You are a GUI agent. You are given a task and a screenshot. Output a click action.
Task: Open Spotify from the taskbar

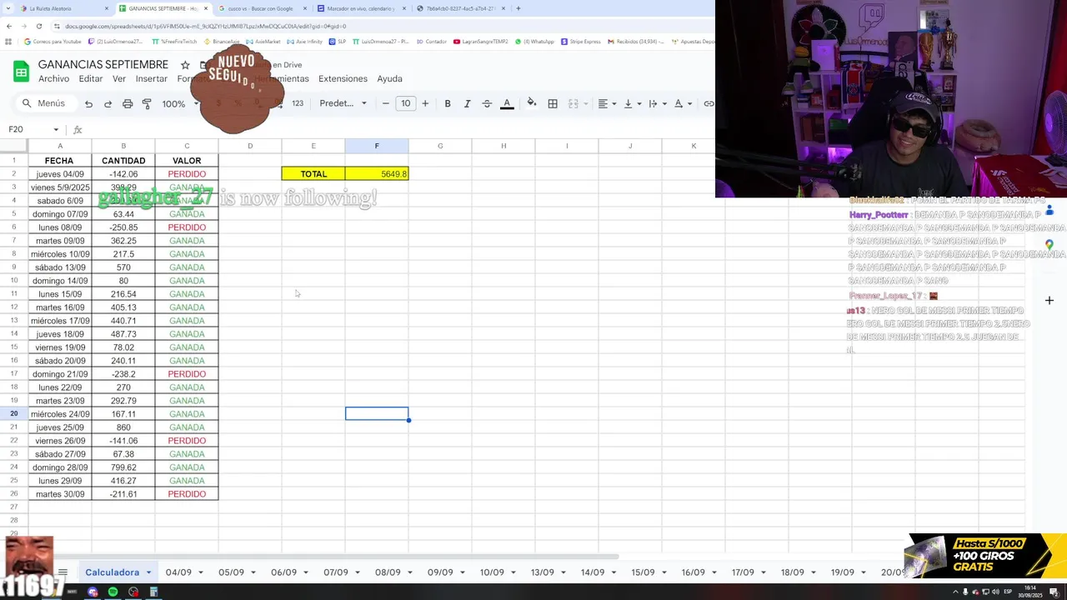click(x=113, y=592)
